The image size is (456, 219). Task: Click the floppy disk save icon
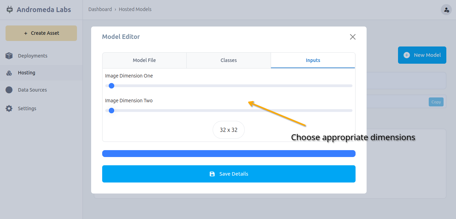tap(212, 174)
